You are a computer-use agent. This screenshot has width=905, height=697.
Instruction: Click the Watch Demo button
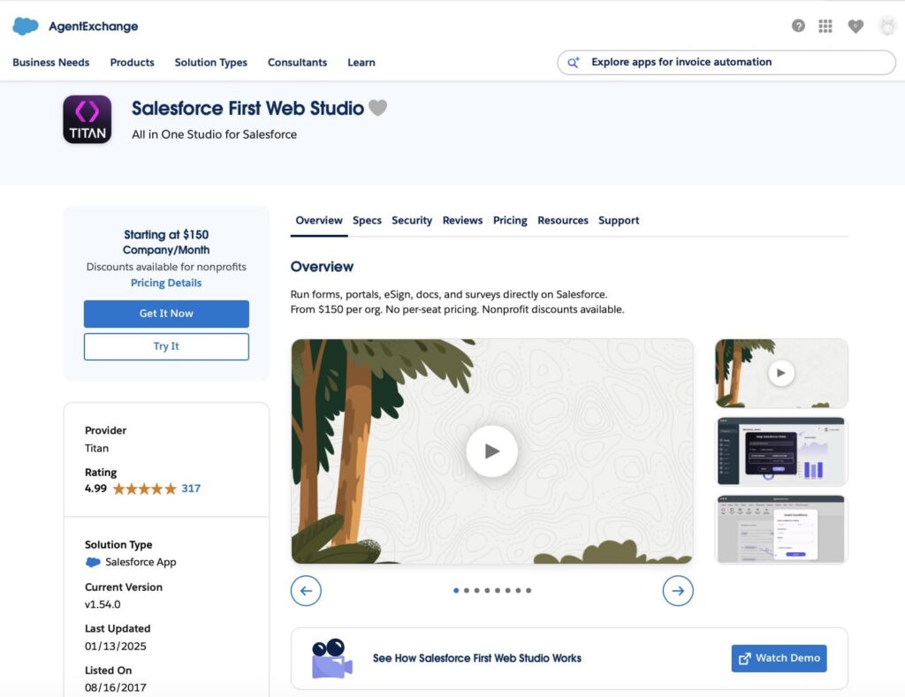(x=779, y=658)
